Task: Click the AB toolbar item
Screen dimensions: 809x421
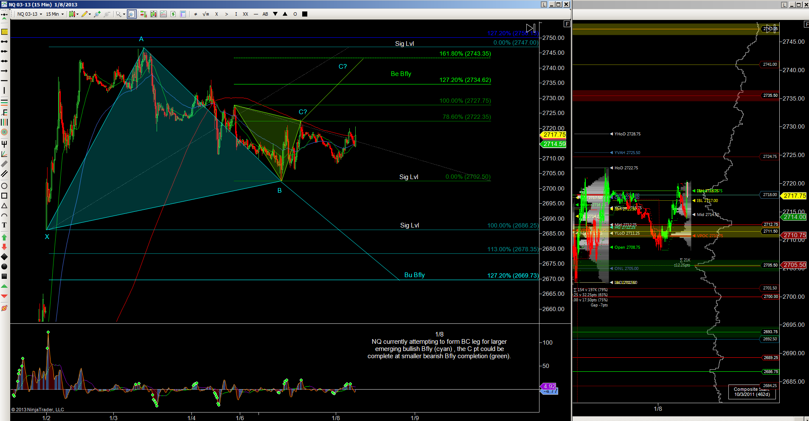Action: coord(265,14)
